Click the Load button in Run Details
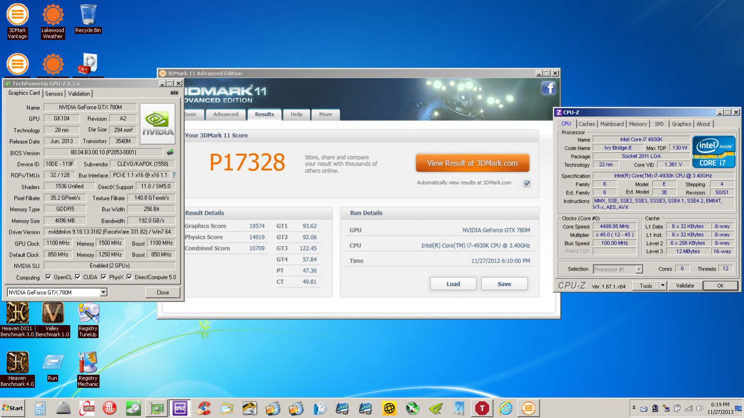The height and width of the screenshot is (418, 744). pos(453,284)
